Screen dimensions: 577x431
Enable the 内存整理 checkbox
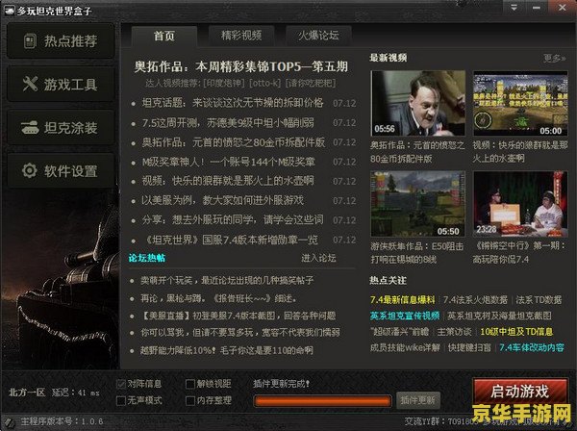(190, 400)
